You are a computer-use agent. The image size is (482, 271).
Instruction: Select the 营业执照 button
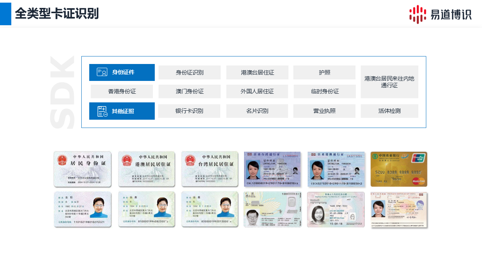(x=324, y=111)
